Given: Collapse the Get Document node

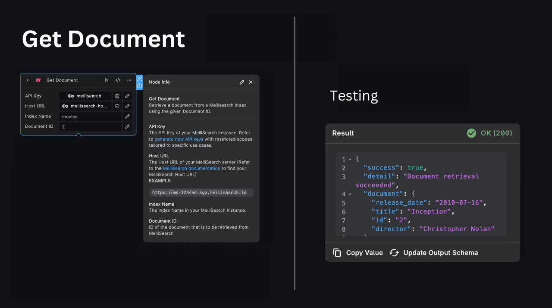Looking at the screenshot, I should pyautogui.click(x=28, y=80).
